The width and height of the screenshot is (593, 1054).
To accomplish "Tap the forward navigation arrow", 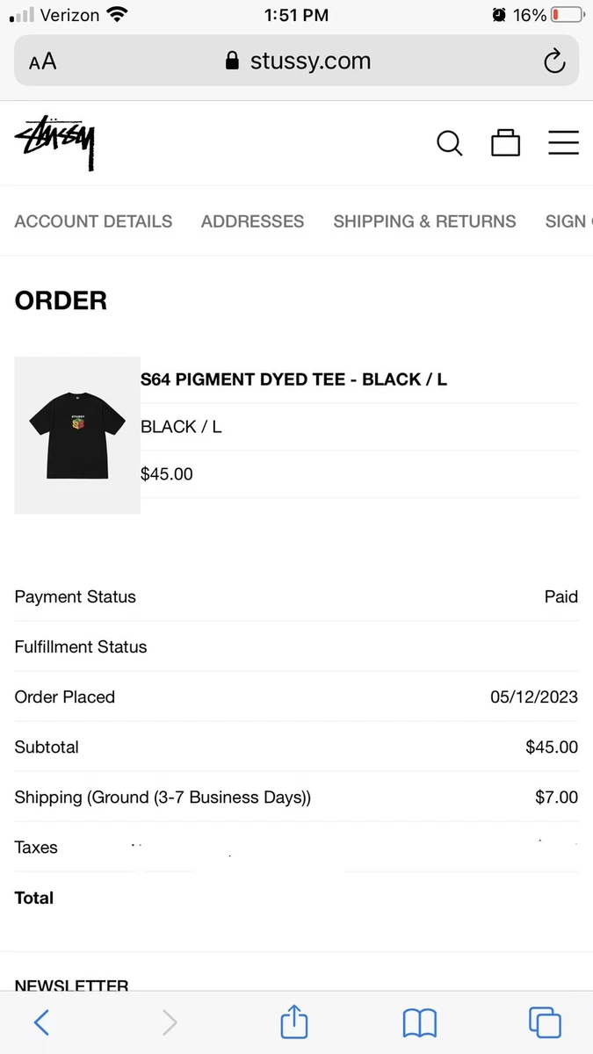I will [x=170, y=1022].
